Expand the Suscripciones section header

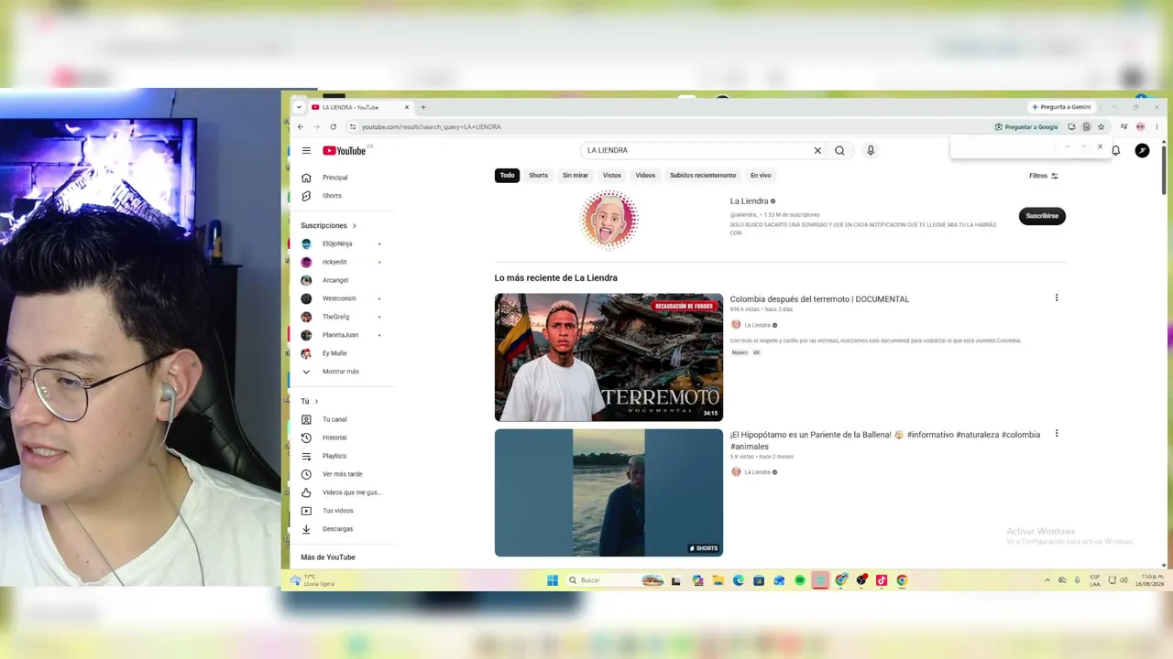(x=329, y=225)
